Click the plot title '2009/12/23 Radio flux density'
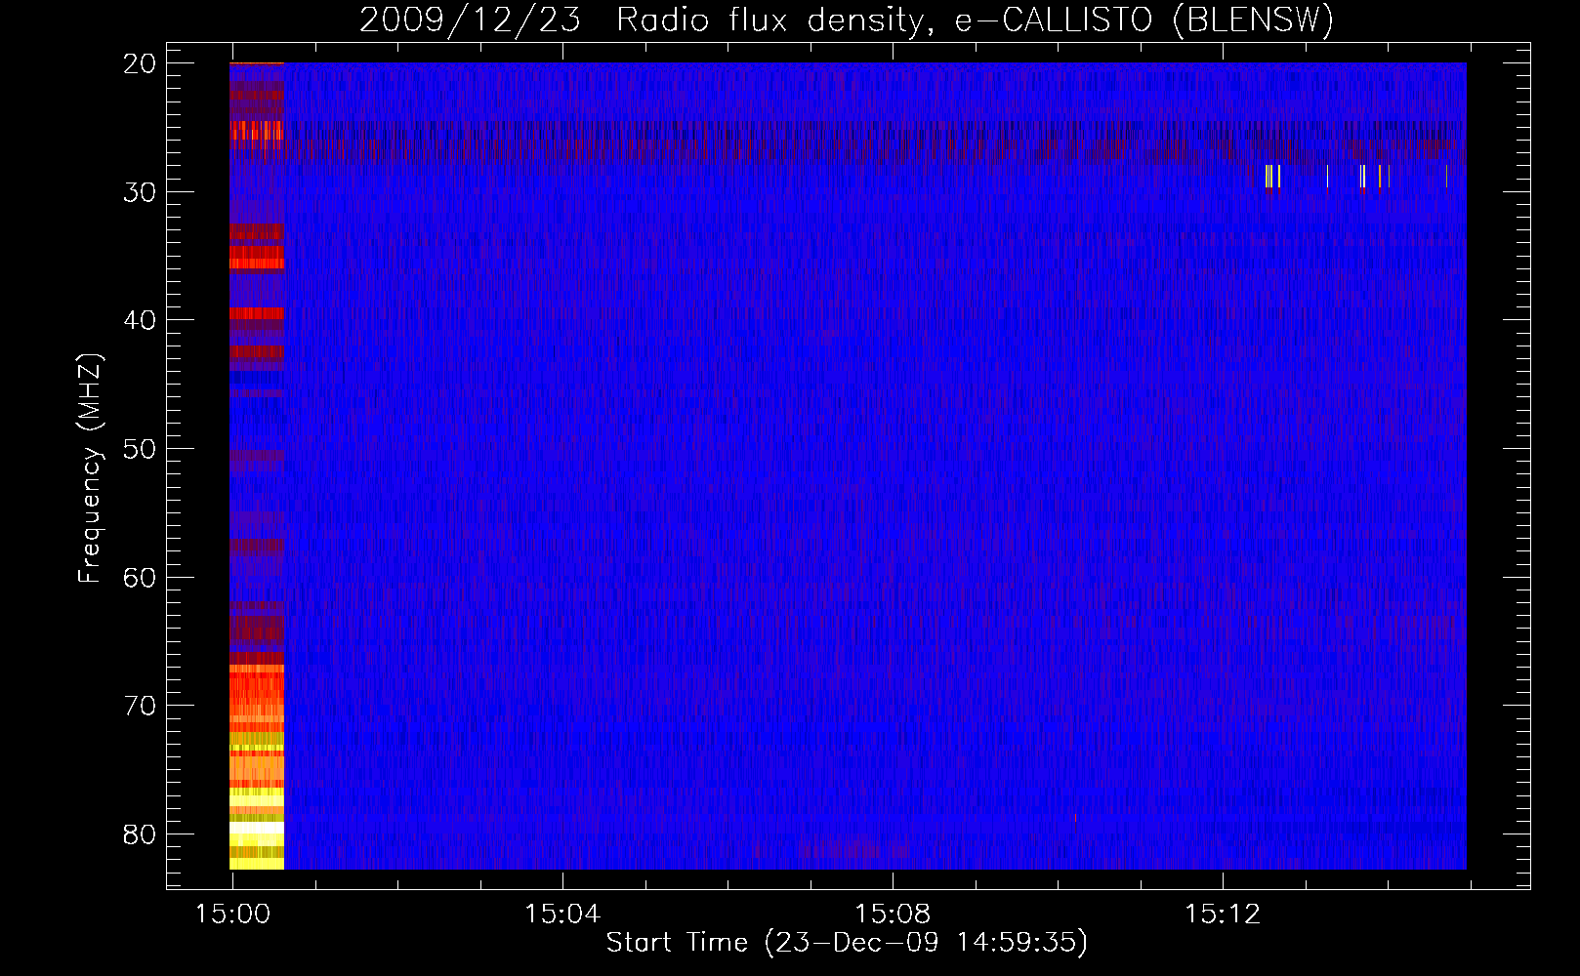The width and height of the screenshot is (1580, 976). click(641, 20)
